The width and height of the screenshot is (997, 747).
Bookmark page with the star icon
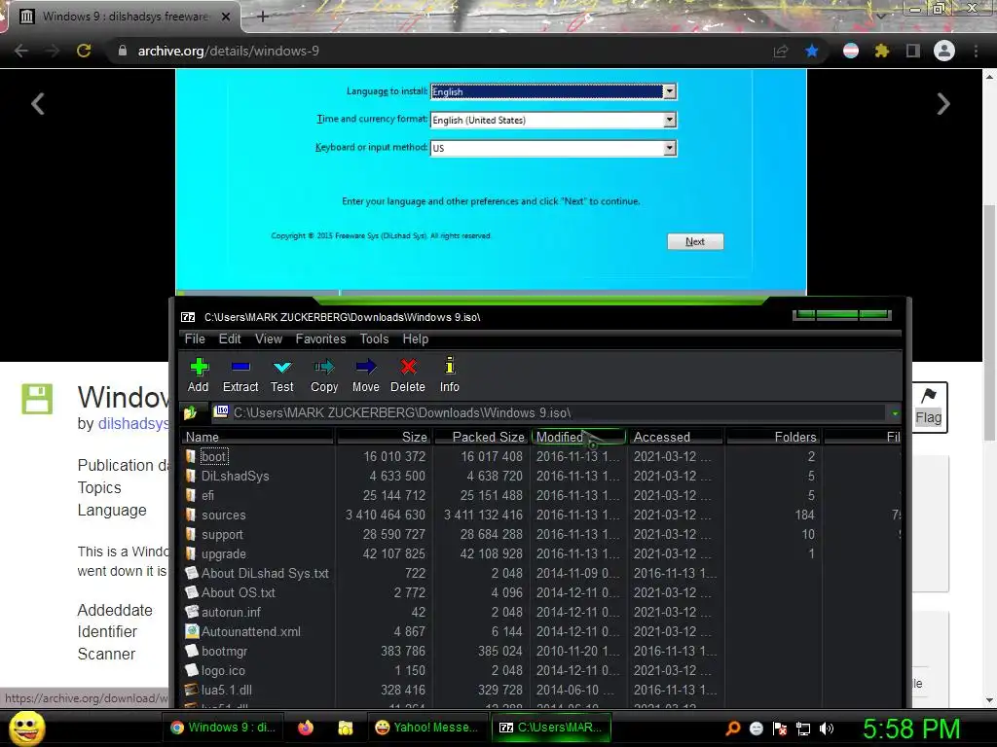(x=811, y=51)
